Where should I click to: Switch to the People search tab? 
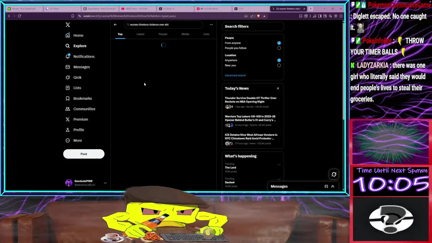point(163,34)
